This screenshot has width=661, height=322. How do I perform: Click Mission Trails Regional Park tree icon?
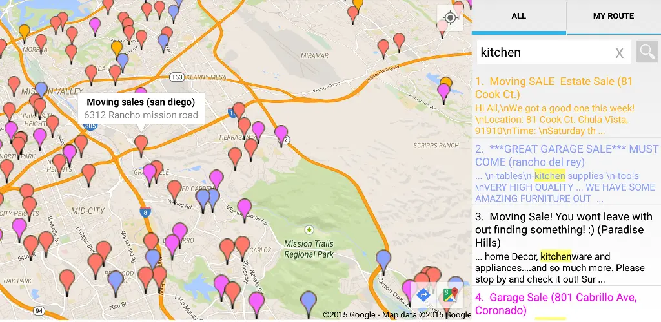tap(309, 230)
